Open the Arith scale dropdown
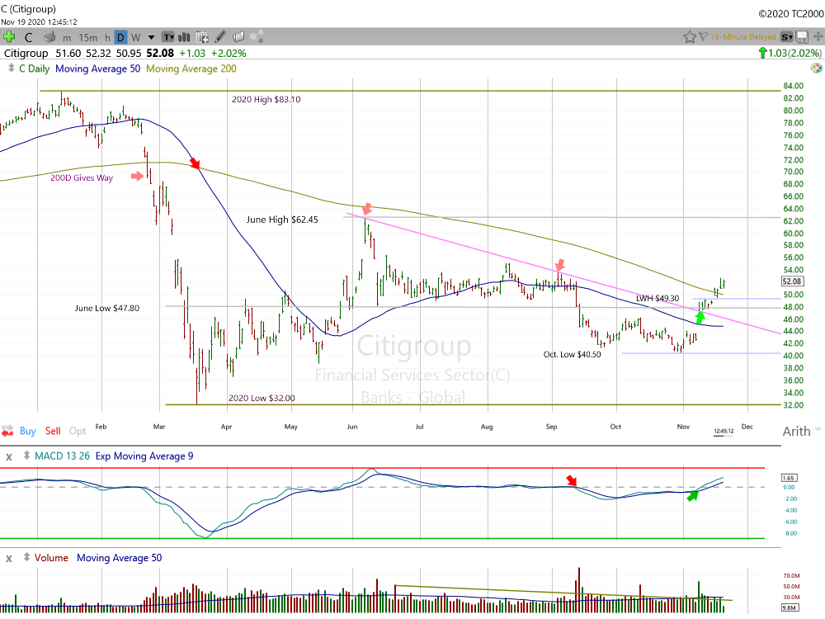This screenshot has height=619, width=825. tap(801, 431)
